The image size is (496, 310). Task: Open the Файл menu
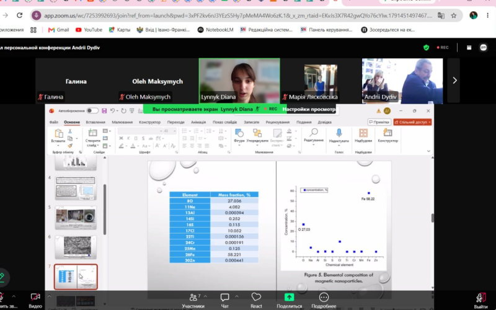pos(54,122)
